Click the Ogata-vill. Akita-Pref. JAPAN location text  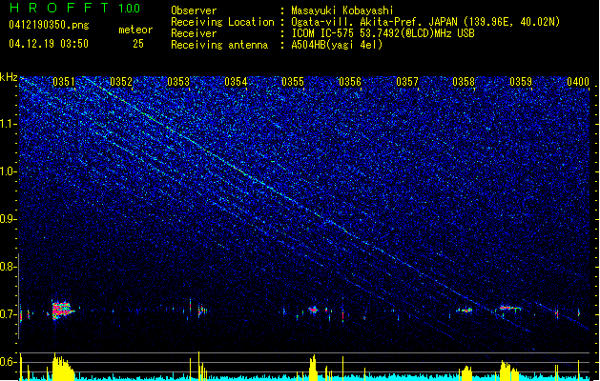pos(425,22)
